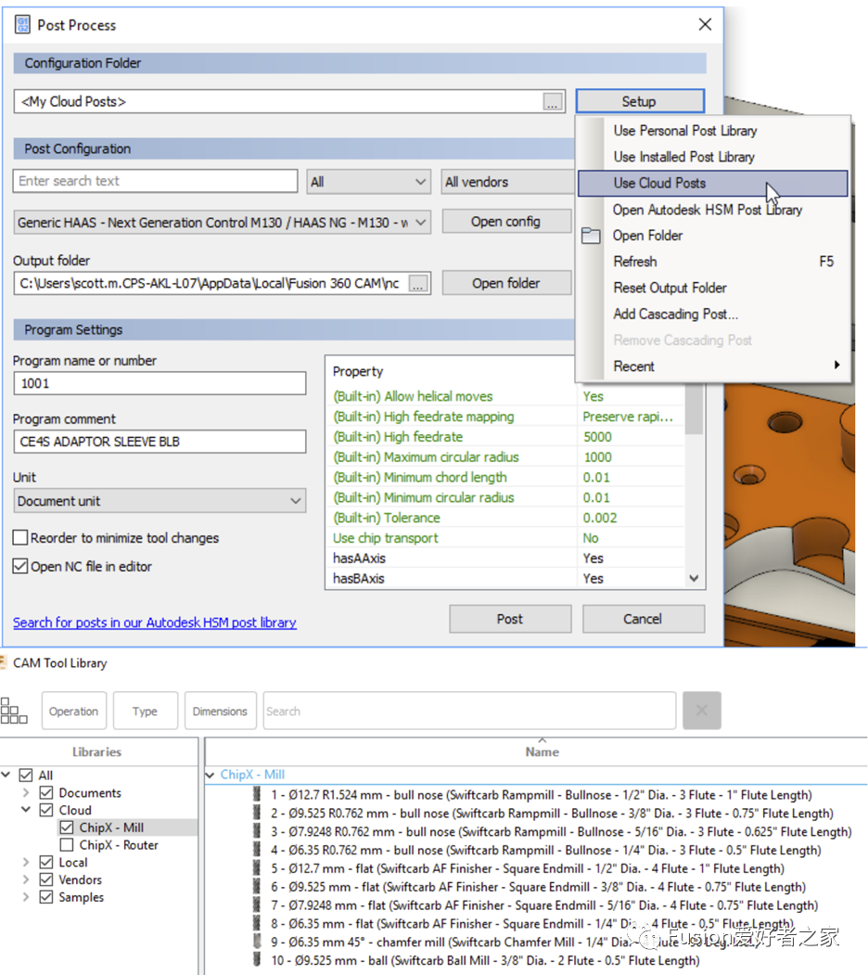Click the Type filter button
This screenshot has width=868, height=975.
coord(145,711)
